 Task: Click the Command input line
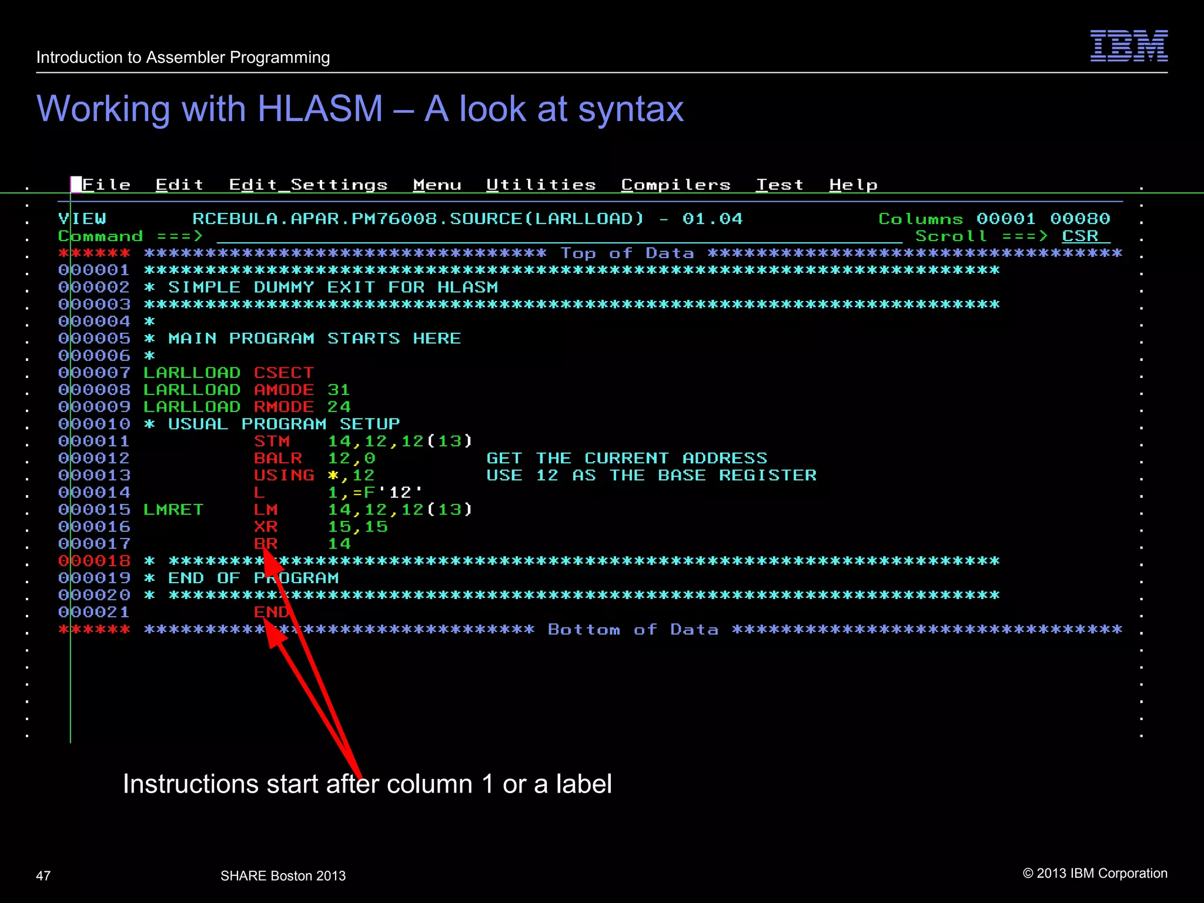[x=559, y=236]
